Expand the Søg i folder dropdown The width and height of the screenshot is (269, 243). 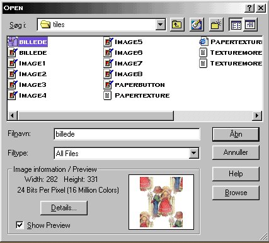click(x=161, y=25)
